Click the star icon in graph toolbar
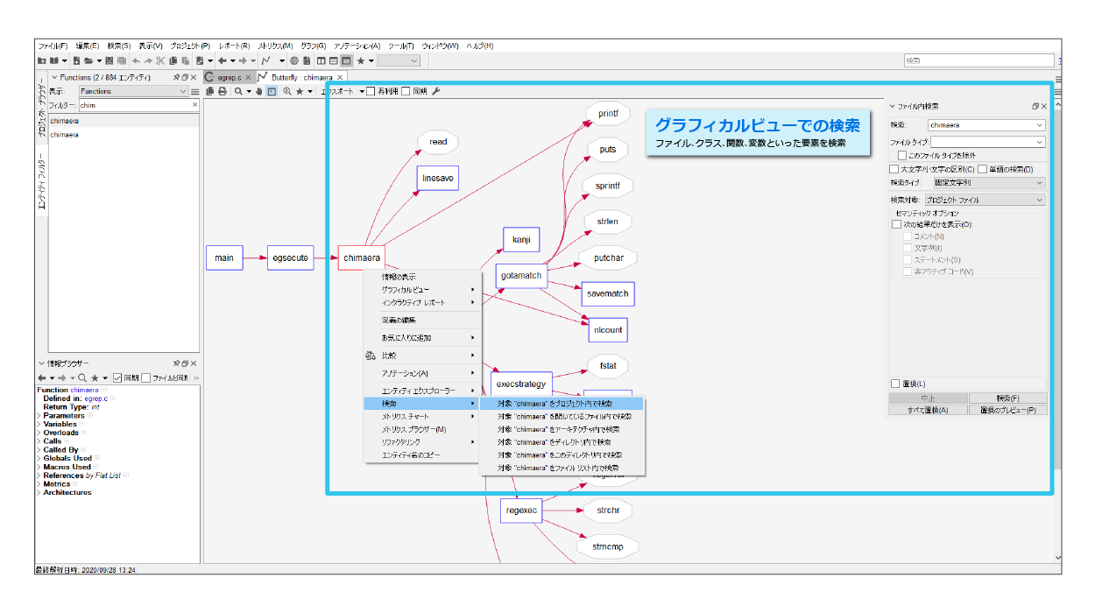The image size is (1095, 613). pos(299,91)
